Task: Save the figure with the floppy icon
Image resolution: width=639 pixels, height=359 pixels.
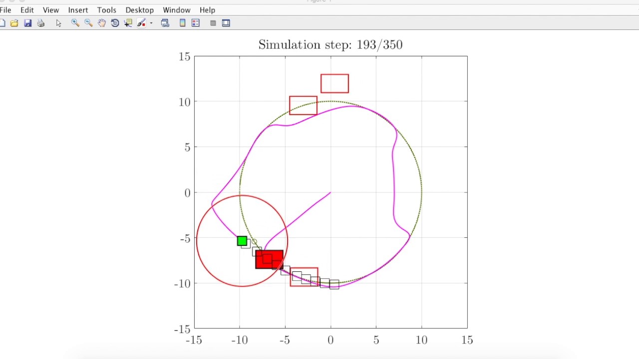Action: pyautogui.click(x=28, y=23)
